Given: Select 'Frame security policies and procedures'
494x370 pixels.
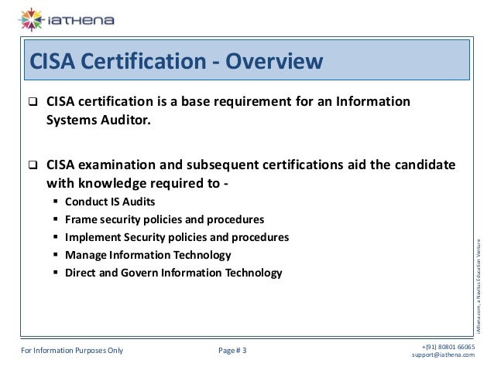Looking at the screenshot, I should pyautogui.click(x=164, y=219).
